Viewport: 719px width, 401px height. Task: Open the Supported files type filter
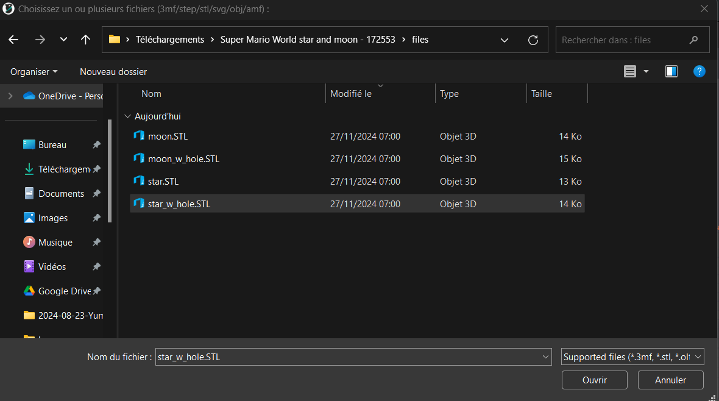(632, 357)
